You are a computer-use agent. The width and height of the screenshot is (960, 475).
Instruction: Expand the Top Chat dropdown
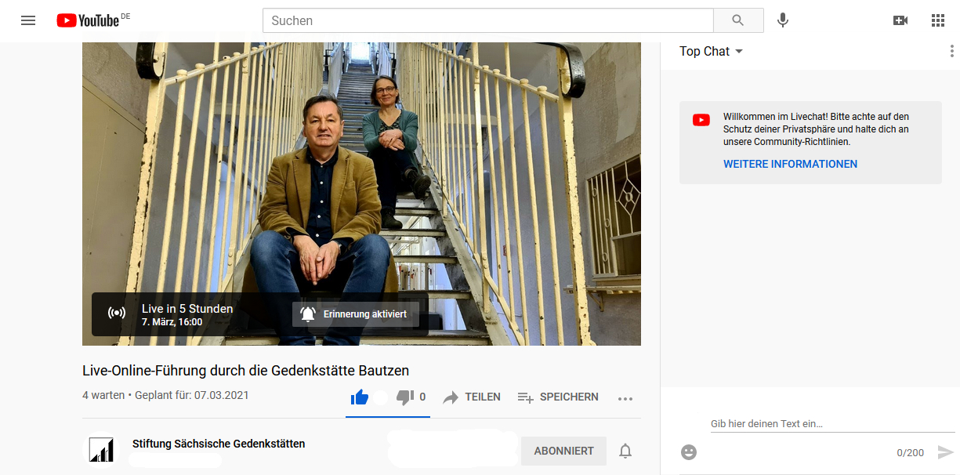pos(712,52)
